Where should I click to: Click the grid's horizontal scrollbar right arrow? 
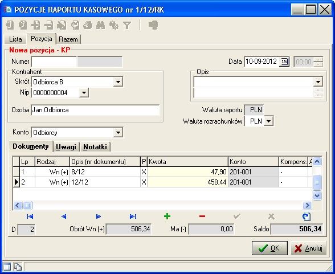click(x=307, y=206)
